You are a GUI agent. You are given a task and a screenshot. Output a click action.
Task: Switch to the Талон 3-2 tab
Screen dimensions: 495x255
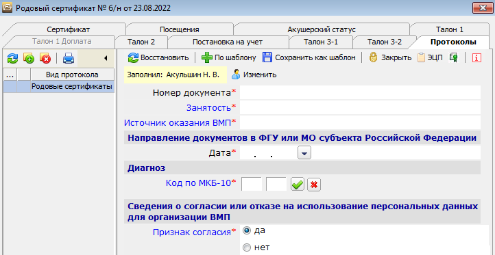(385, 42)
